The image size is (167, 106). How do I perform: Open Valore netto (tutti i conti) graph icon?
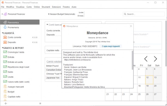(x=5, y=81)
